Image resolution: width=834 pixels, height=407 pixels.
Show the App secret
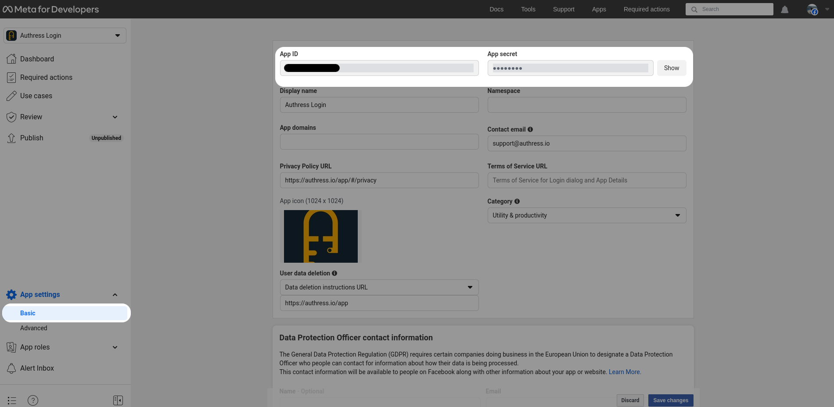point(671,68)
